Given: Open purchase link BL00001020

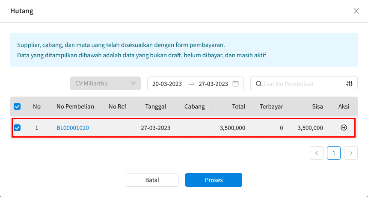Looking at the screenshot, I should [x=72, y=128].
